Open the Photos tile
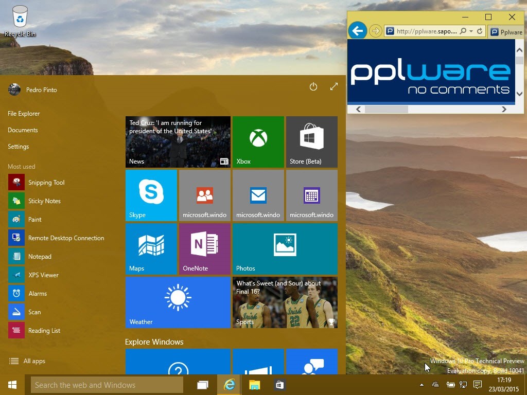This screenshot has width=527, height=395. [285, 249]
